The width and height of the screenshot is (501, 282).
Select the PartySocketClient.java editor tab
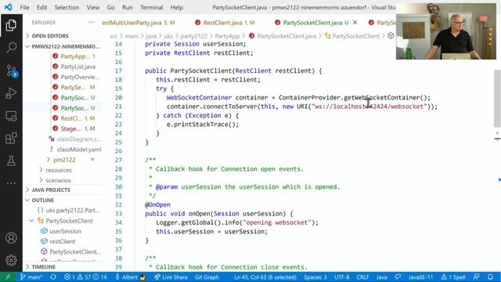(x=312, y=23)
